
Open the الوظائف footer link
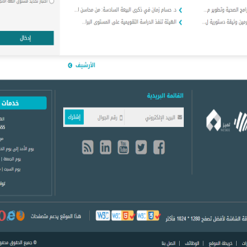click(x=192, y=244)
